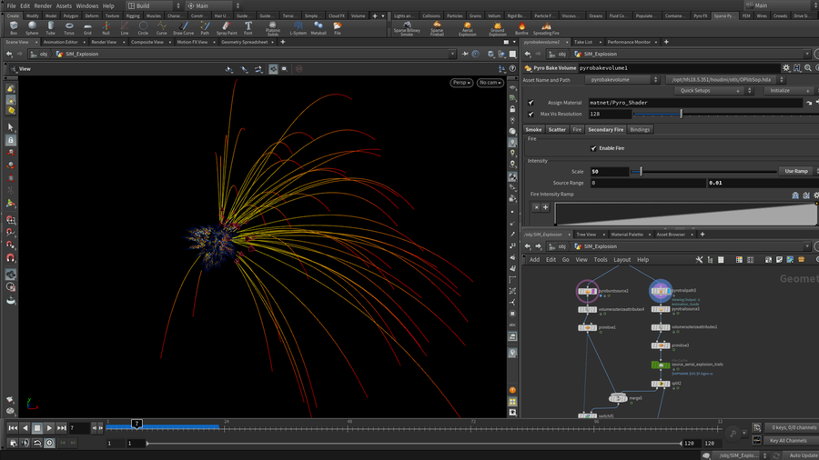
Task: Add a point to the fire intensity ramp
Action: [x=545, y=207]
